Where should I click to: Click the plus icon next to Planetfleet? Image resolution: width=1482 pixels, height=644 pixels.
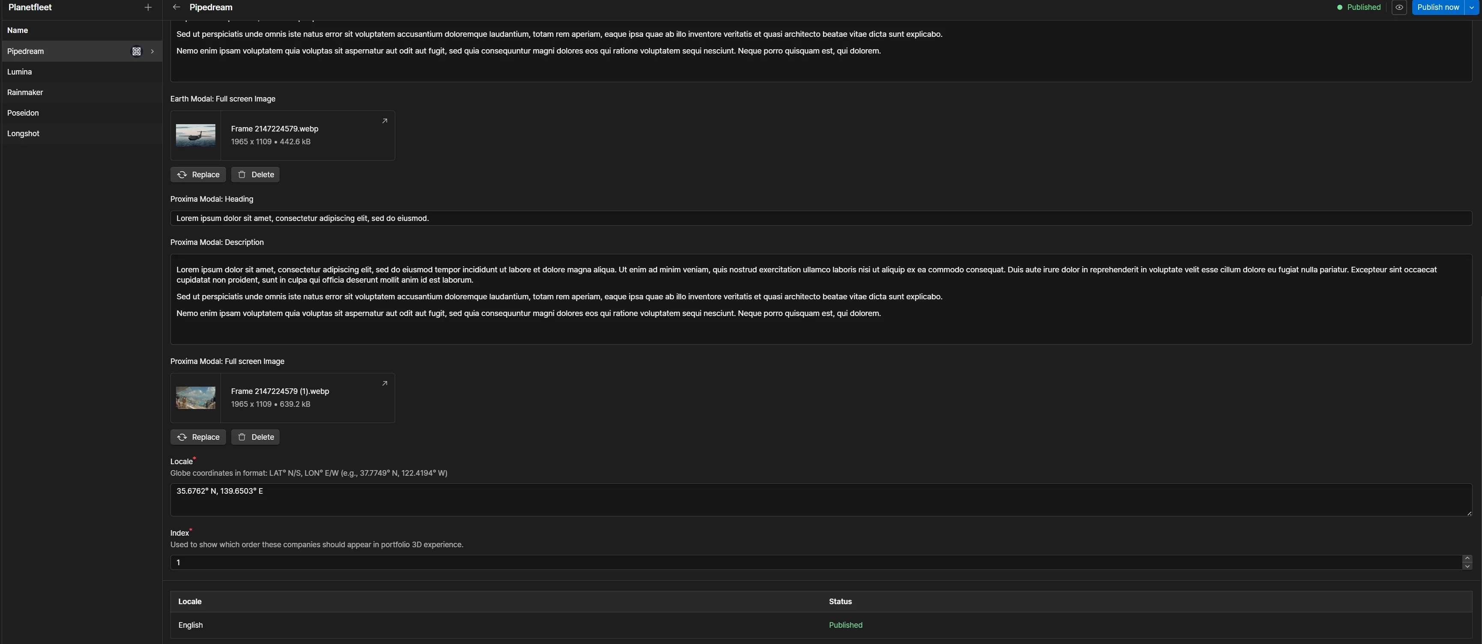pyautogui.click(x=148, y=7)
